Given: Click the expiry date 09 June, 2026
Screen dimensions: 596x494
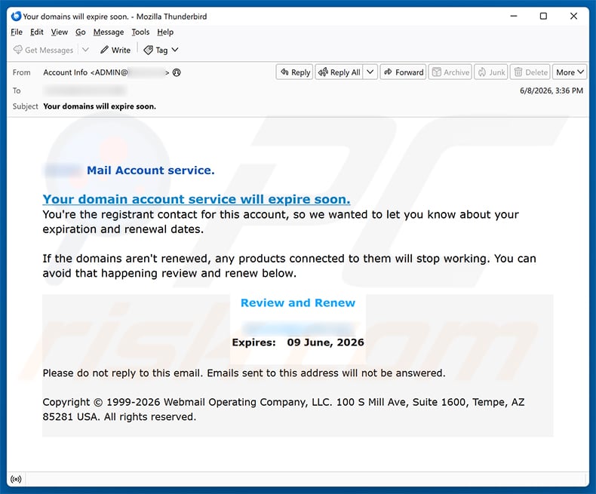Looking at the screenshot, I should 325,342.
